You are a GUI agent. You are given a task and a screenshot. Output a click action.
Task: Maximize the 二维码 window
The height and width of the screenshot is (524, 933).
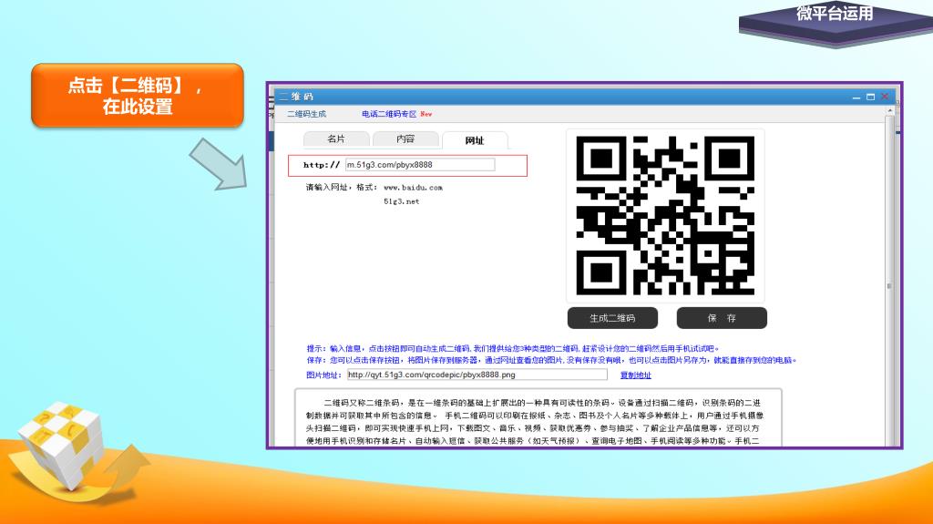click(870, 97)
